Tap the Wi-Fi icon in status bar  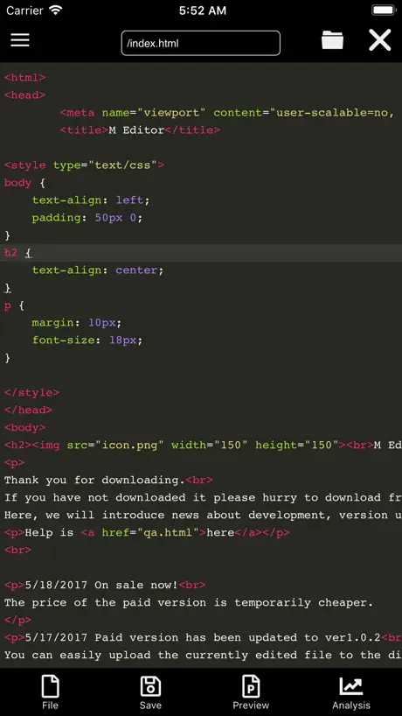[x=56, y=11]
